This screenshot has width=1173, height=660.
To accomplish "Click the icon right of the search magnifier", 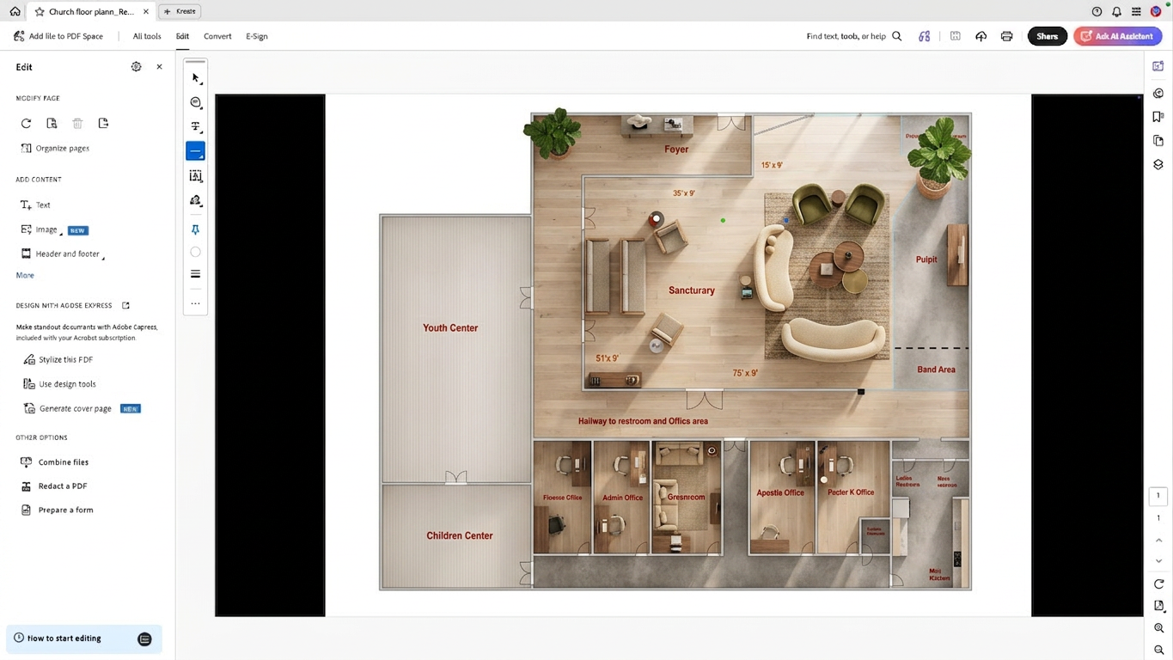I will tap(925, 36).
